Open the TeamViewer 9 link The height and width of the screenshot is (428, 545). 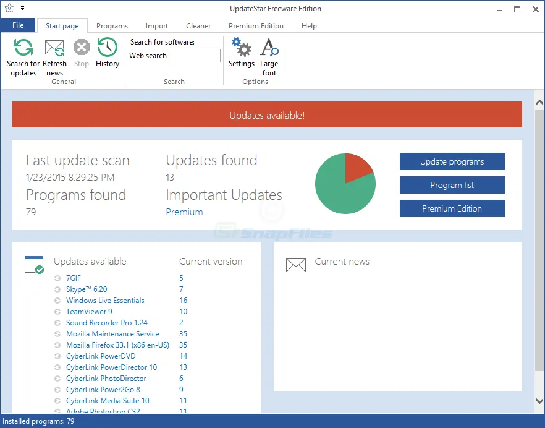point(89,312)
